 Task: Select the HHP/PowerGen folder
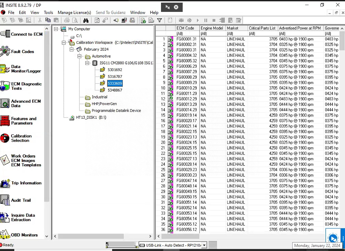click(x=104, y=104)
